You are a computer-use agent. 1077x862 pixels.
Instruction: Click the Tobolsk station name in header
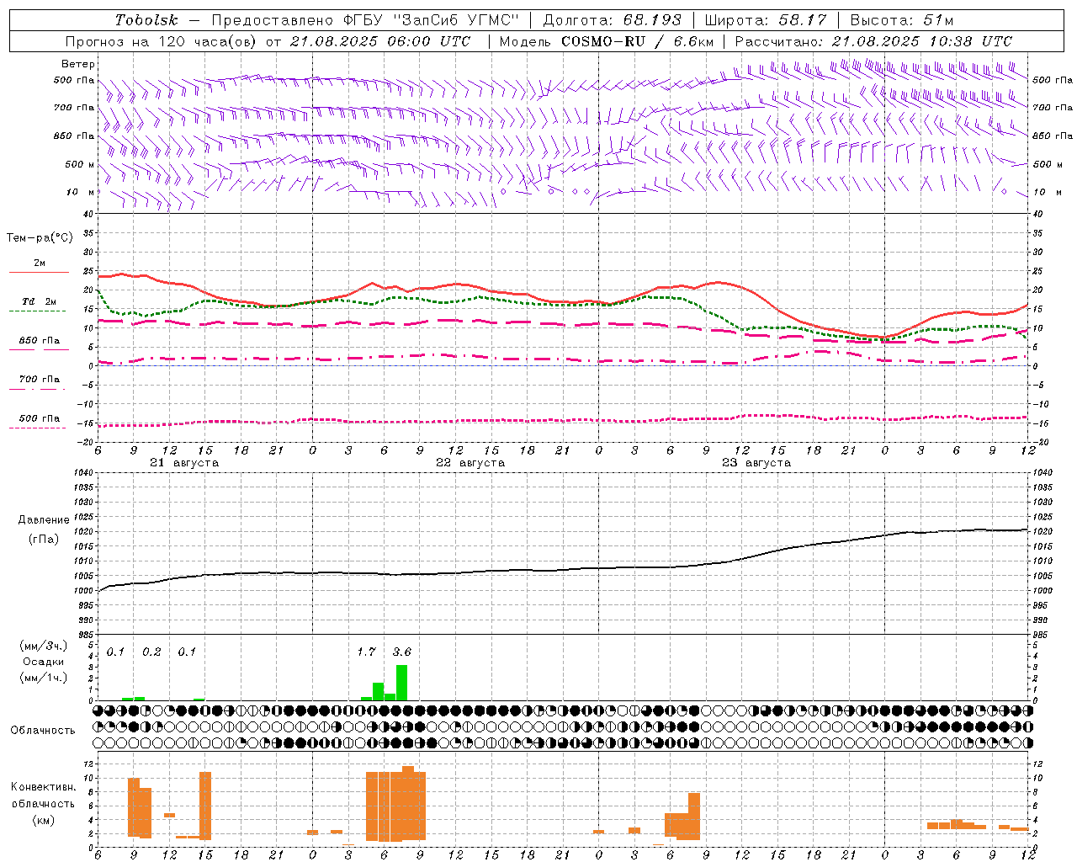pyautogui.click(x=147, y=20)
